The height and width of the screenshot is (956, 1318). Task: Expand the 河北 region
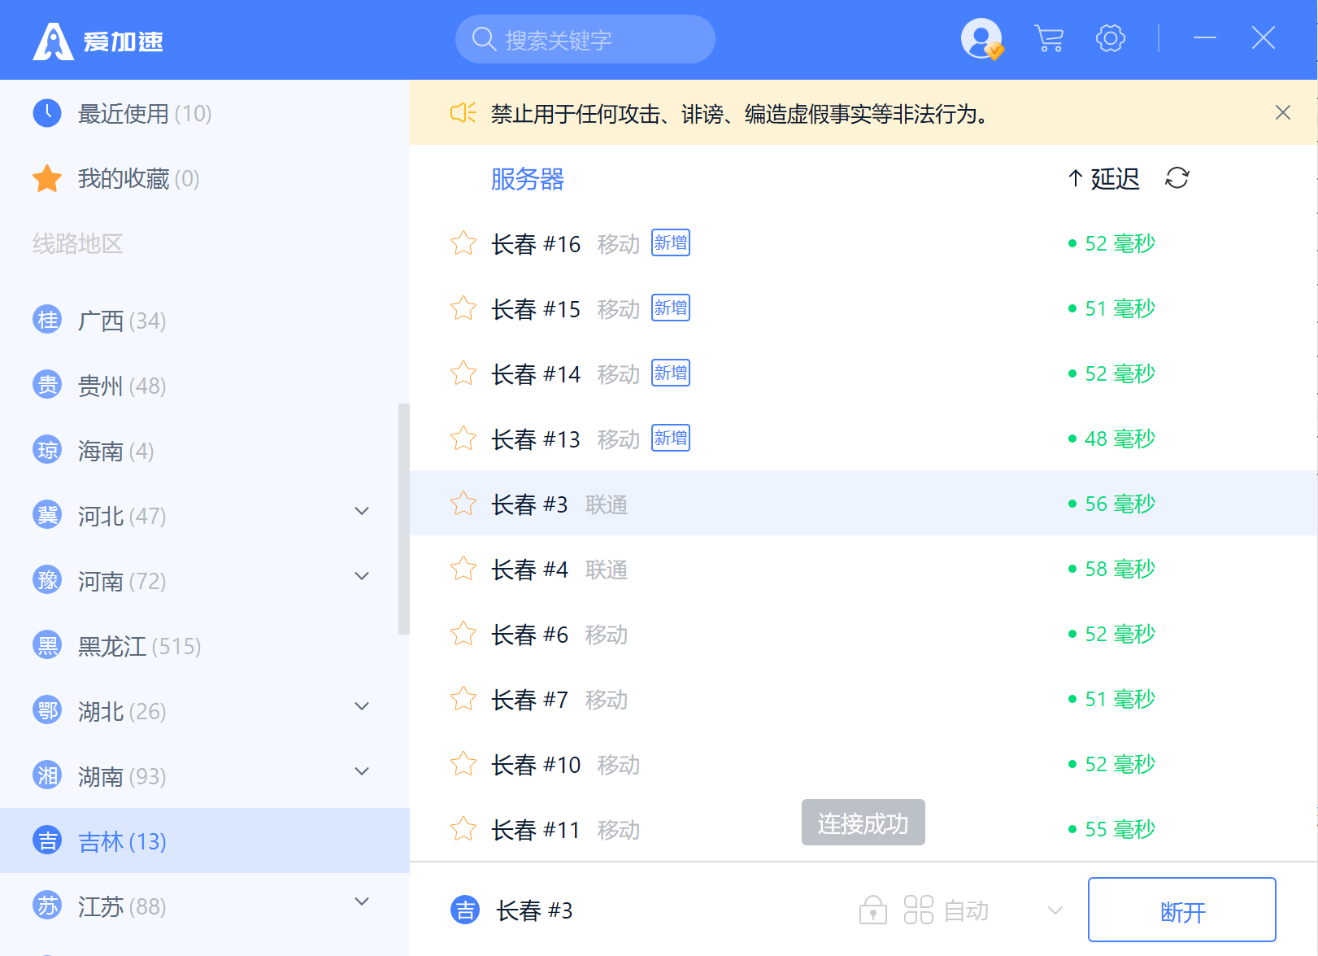pyautogui.click(x=363, y=511)
